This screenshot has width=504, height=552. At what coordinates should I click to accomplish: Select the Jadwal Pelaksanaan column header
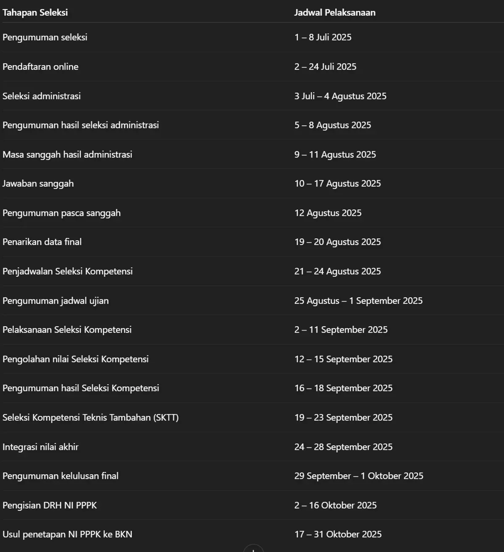point(335,13)
